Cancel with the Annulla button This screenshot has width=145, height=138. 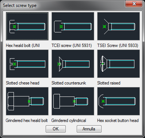click(x=89, y=129)
